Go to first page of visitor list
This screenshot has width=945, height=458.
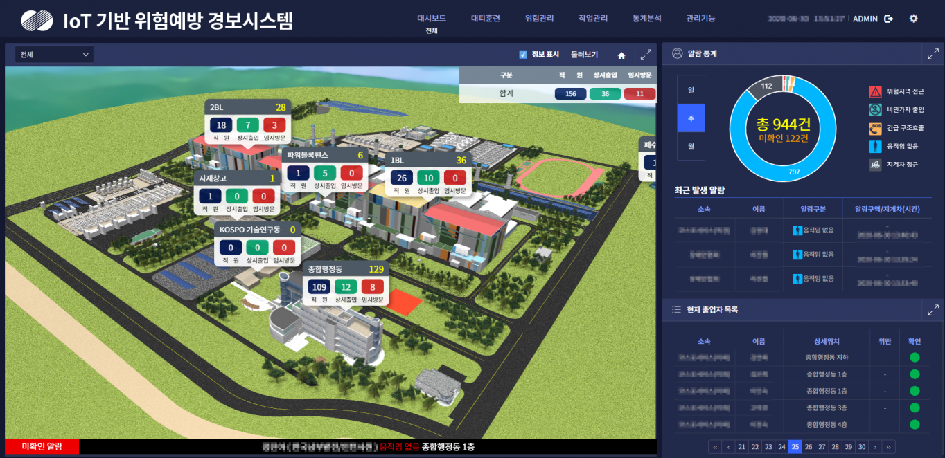pos(715,447)
